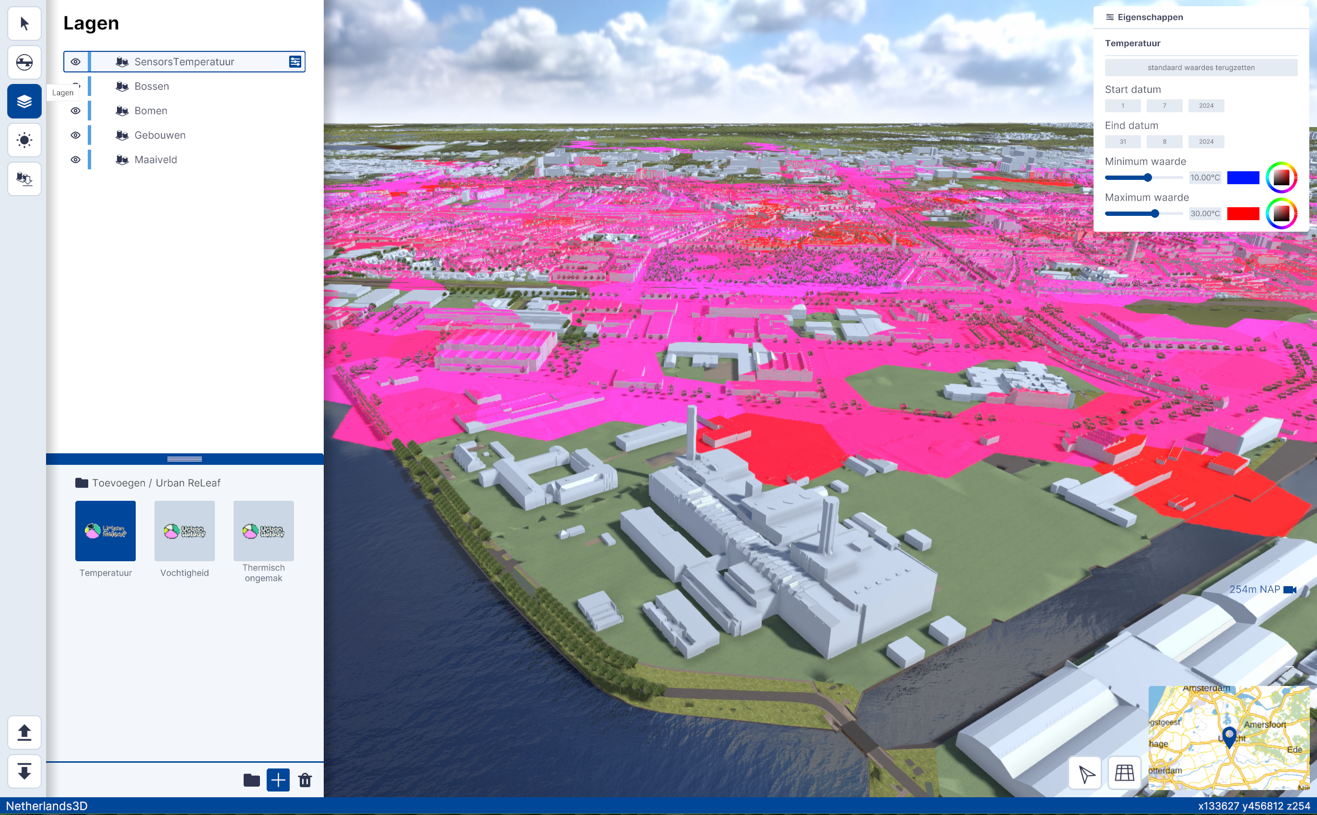1317x815 pixels.
Task: Toggle visibility of Bomen layer
Action: (76, 110)
